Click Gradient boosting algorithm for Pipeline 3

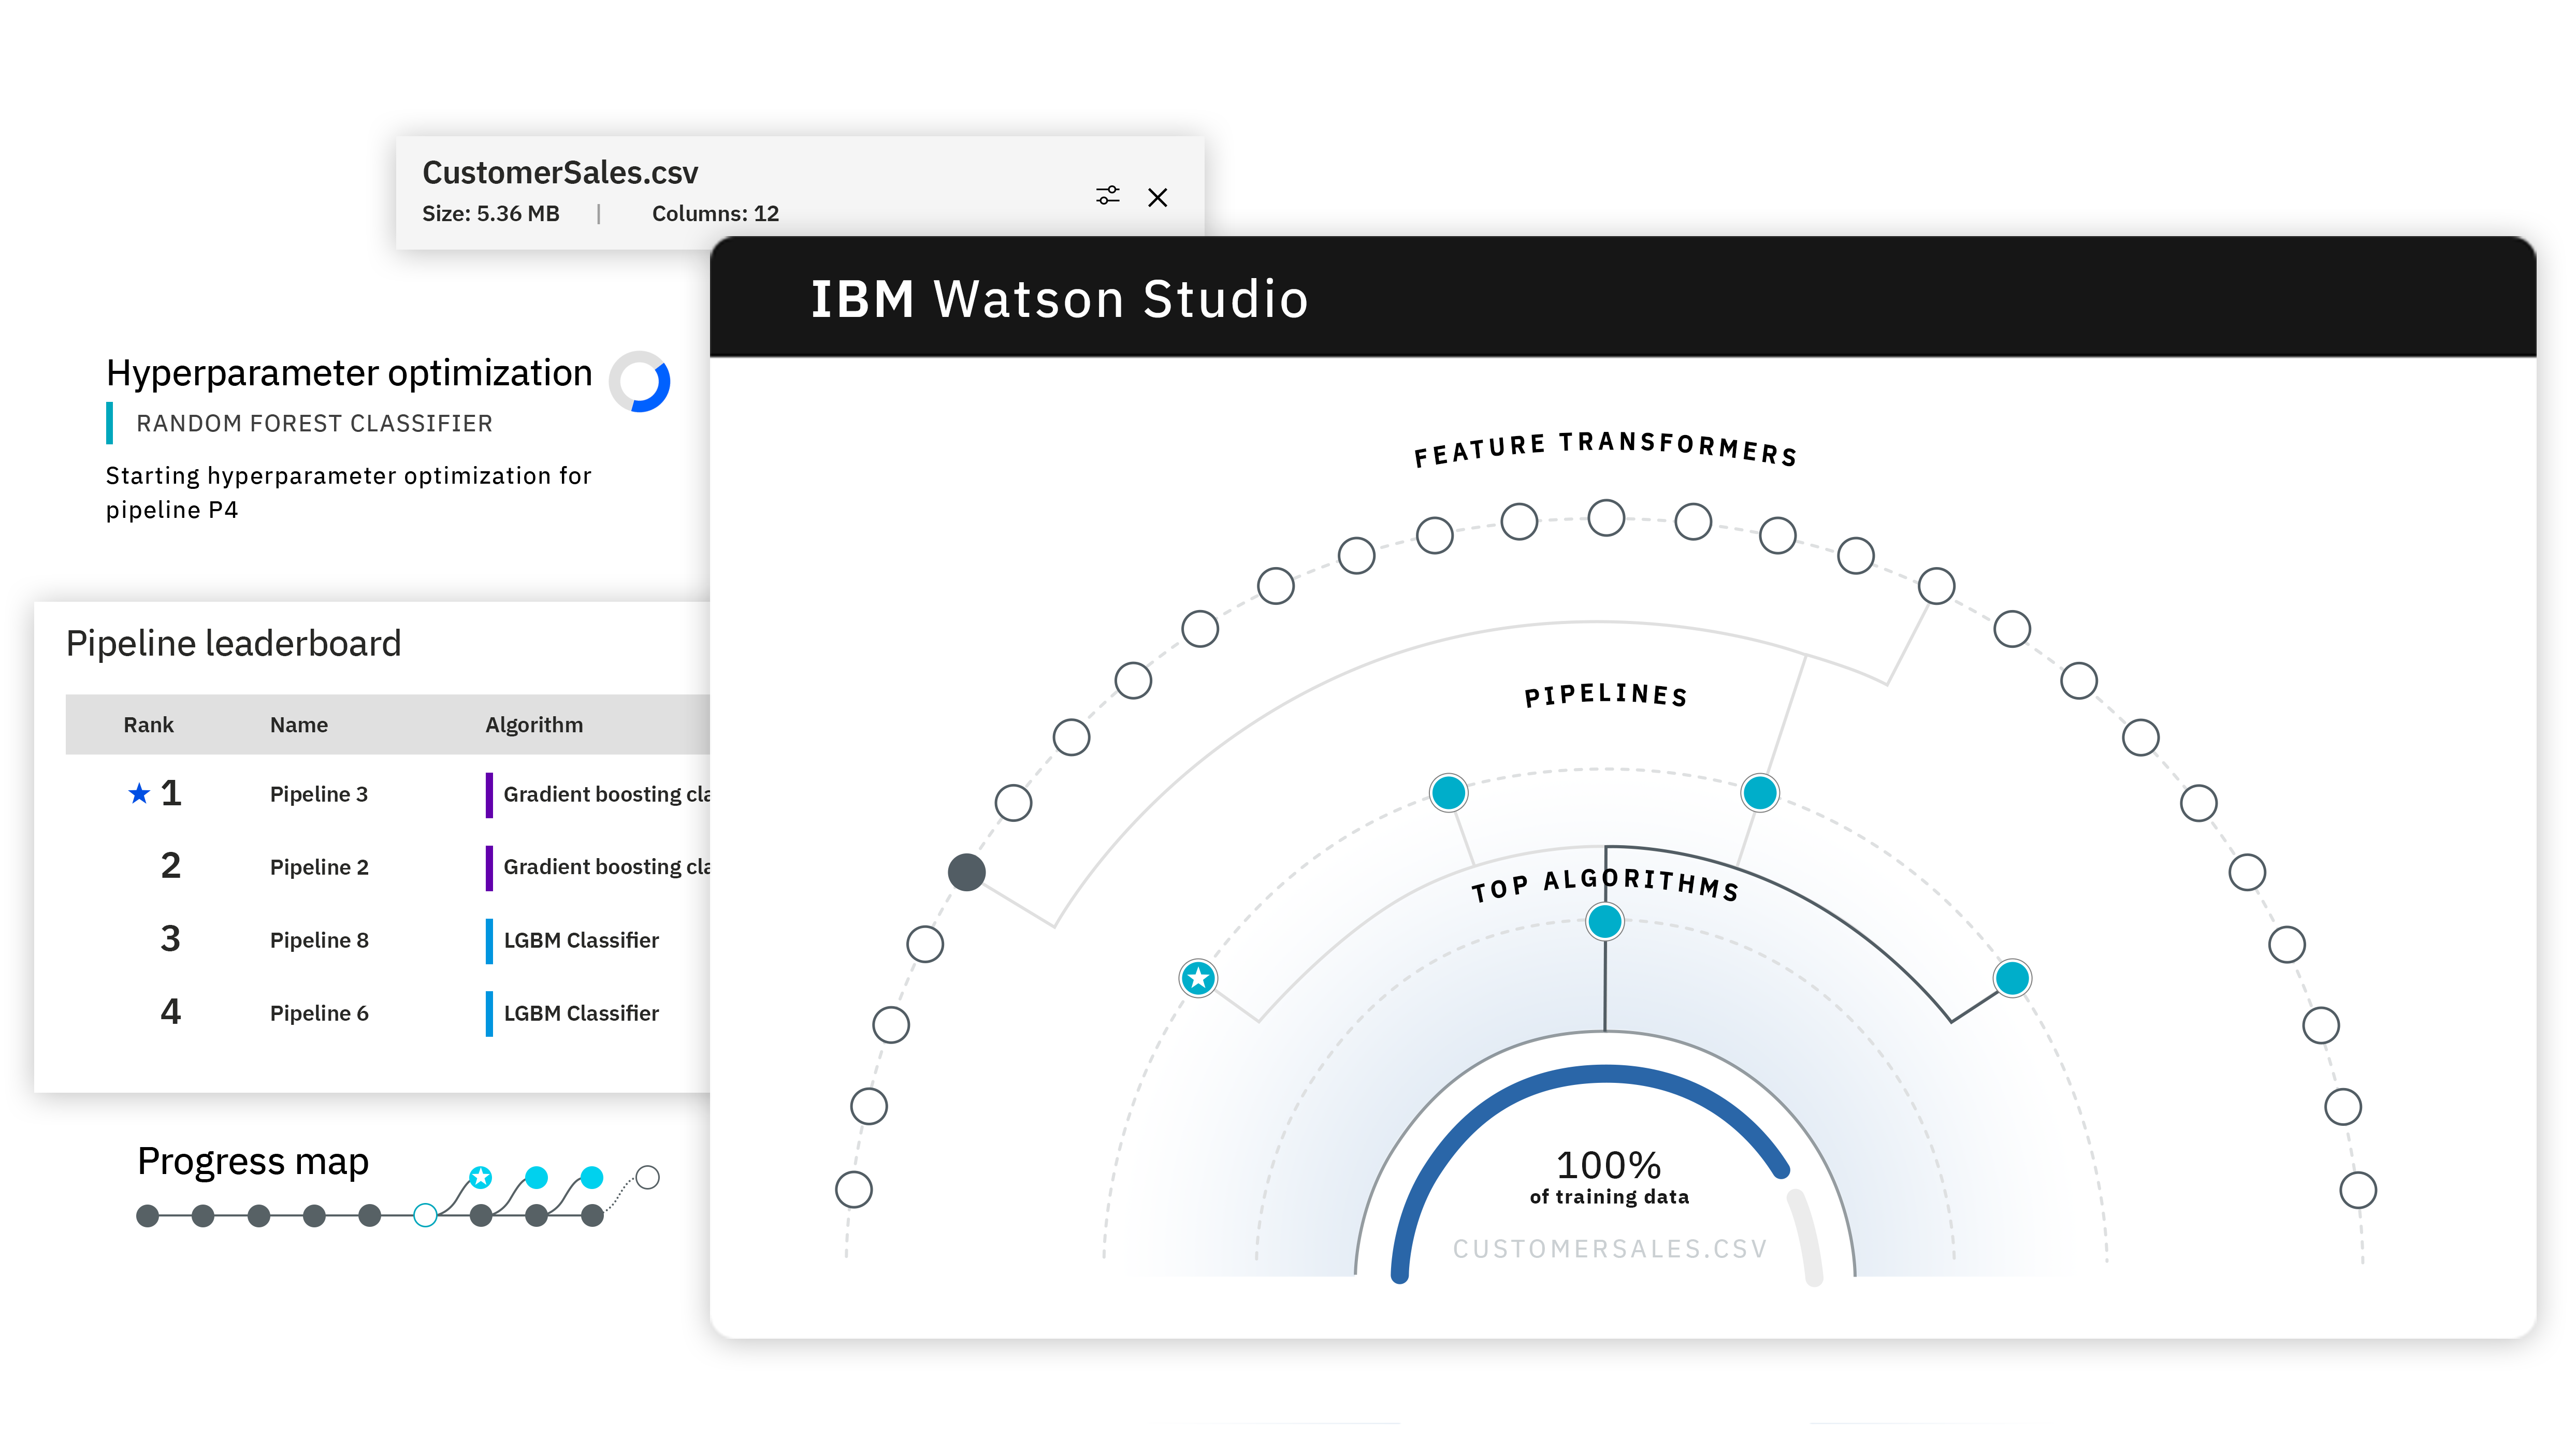point(606,794)
